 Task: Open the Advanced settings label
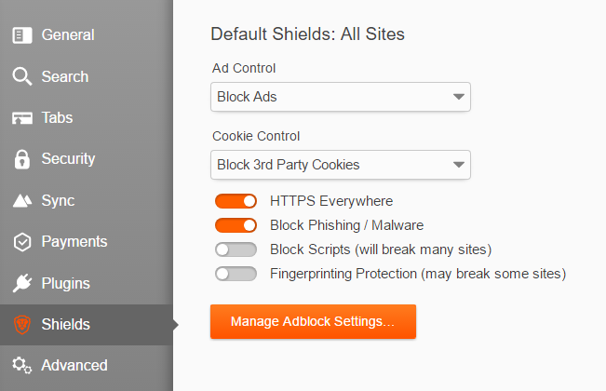coord(74,366)
